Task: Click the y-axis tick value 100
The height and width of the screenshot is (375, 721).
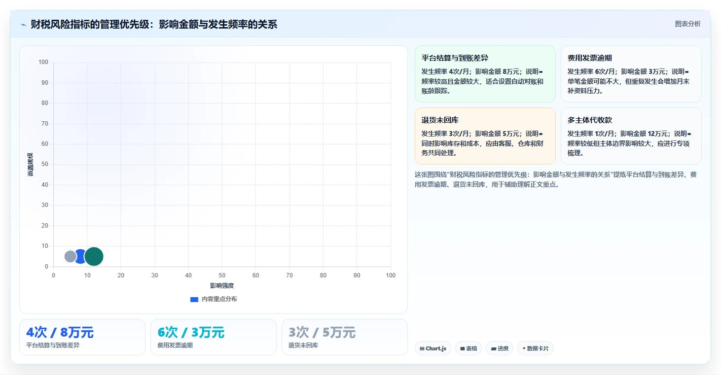Action: click(x=43, y=62)
